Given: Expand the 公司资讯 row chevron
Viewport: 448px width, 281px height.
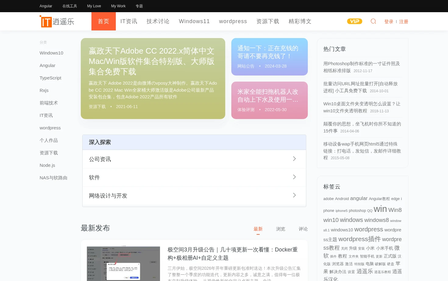Looking at the screenshot, I should click(x=294, y=159).
